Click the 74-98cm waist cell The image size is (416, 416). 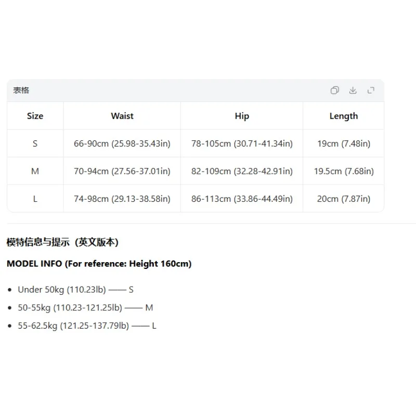click(x=122, y=199)
